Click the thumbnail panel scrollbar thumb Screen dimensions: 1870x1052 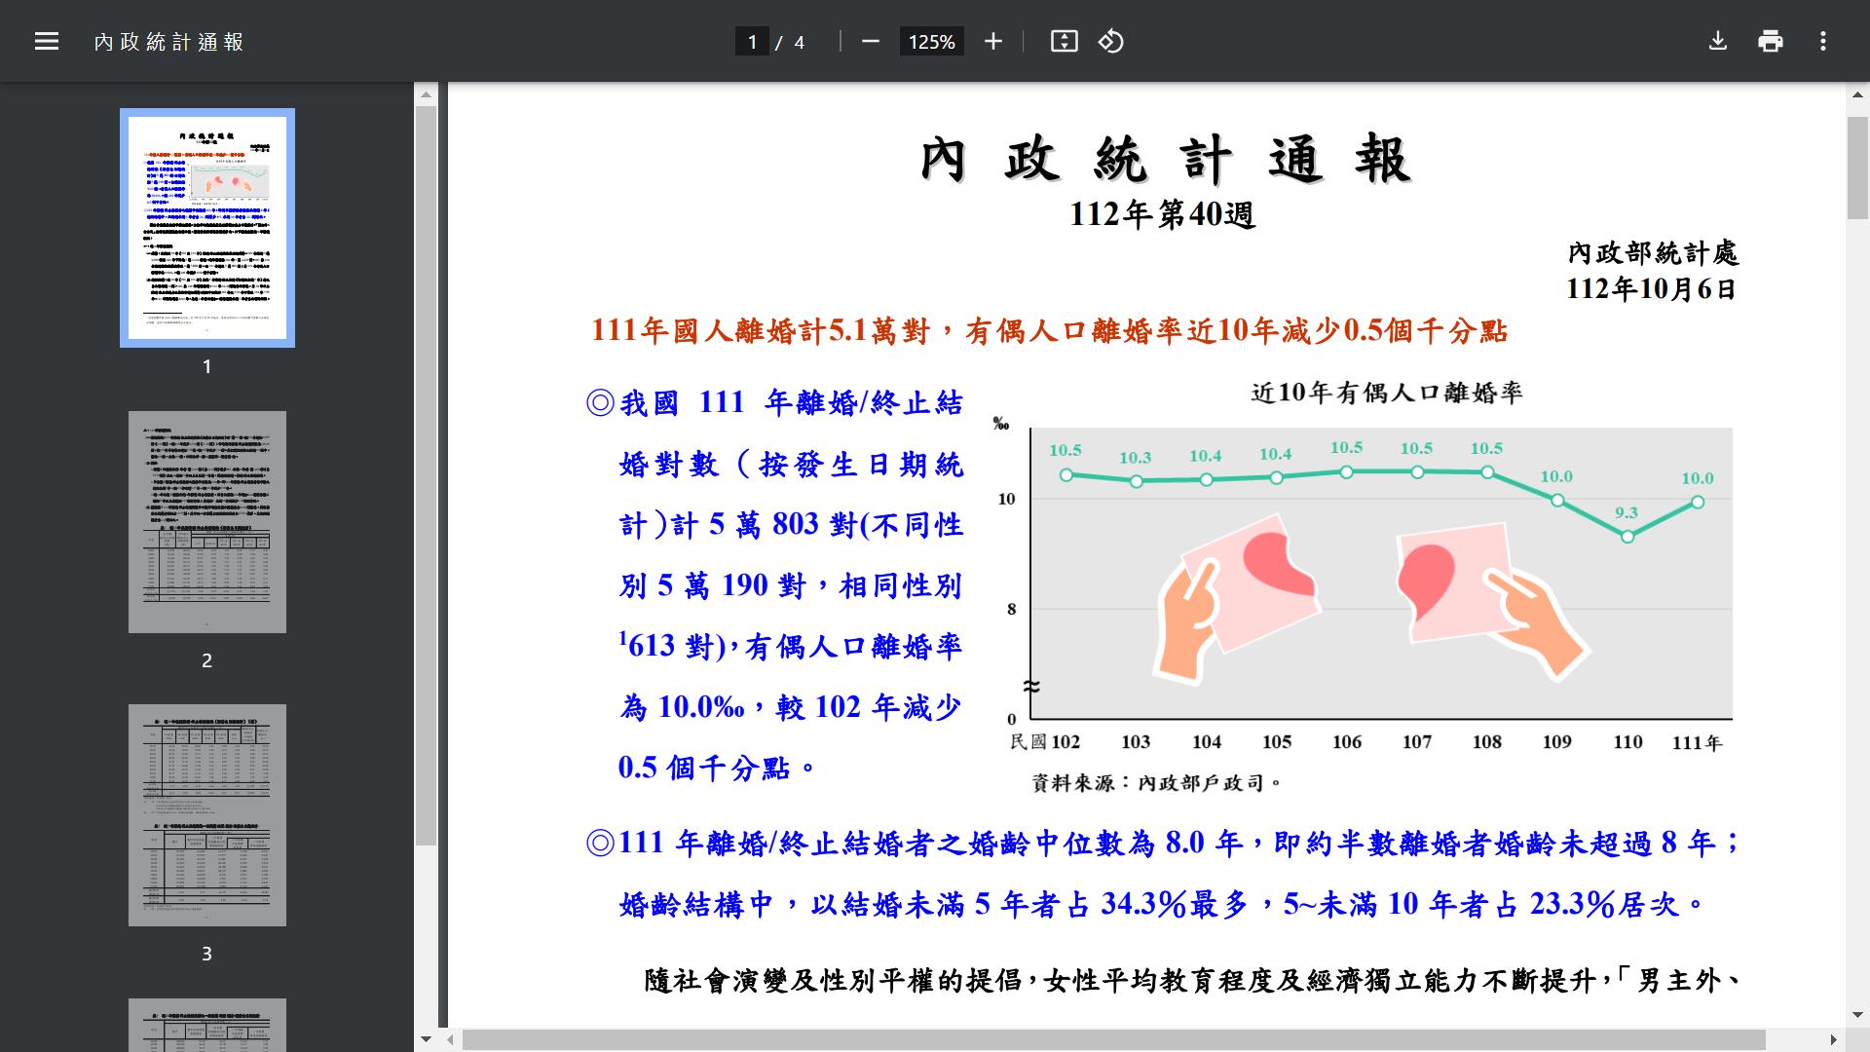[426, 476]
